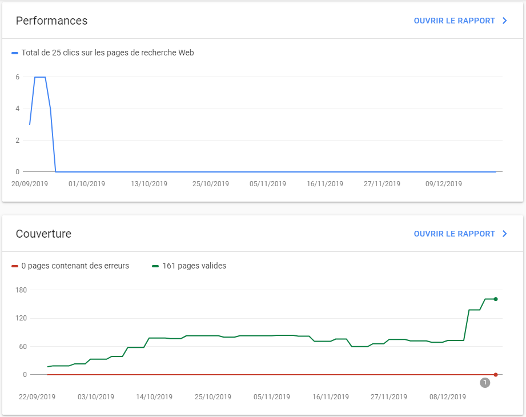Click the red endpoint dot of errors line
This screenshot has height=417, width=526.
496,375
